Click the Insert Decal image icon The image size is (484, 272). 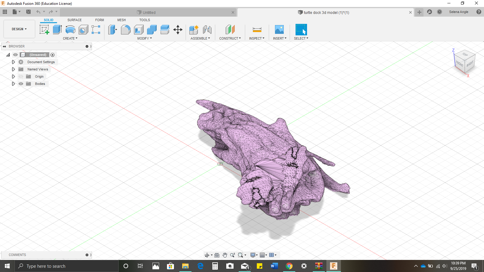(x=279, y=30)
